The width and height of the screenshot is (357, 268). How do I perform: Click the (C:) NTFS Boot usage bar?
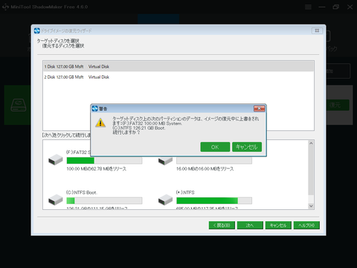[x=104, y=200]
